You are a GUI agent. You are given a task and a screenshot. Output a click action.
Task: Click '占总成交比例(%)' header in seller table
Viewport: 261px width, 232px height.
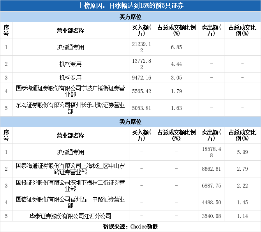(x=243, y=135)
